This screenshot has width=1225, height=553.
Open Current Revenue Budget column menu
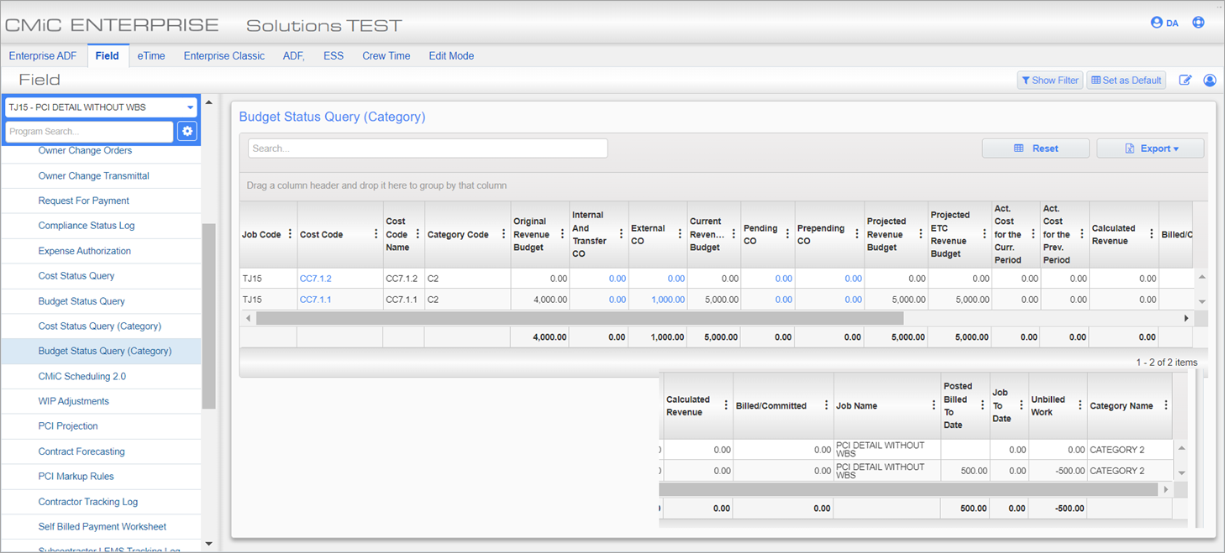click(733, 234)
